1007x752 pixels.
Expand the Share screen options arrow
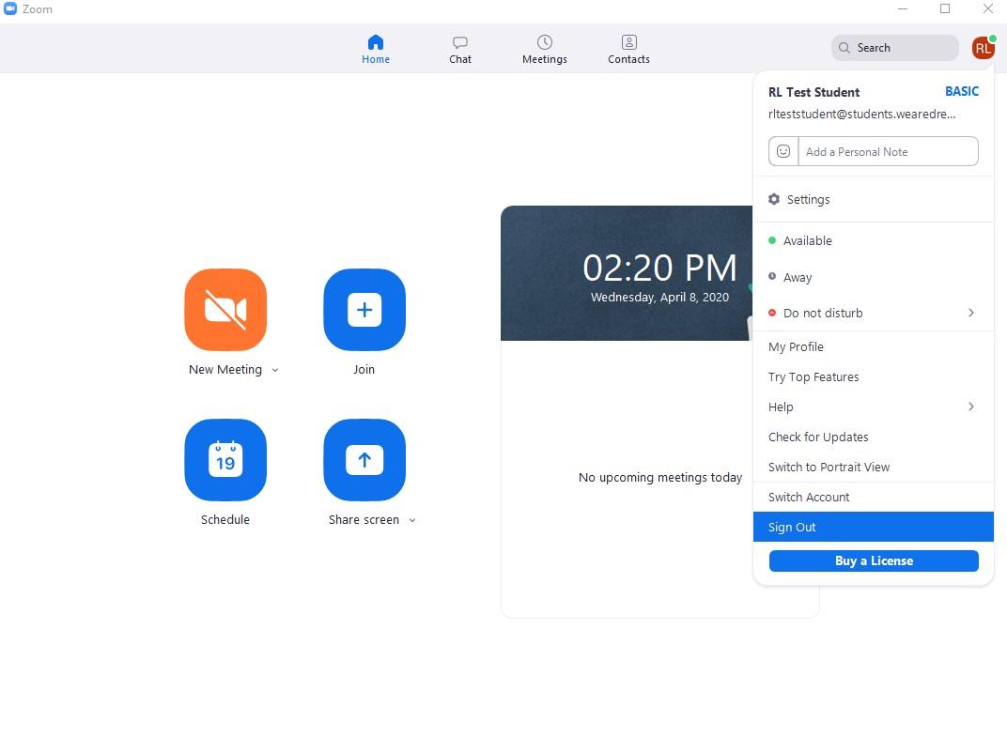(x=412, y=520)
